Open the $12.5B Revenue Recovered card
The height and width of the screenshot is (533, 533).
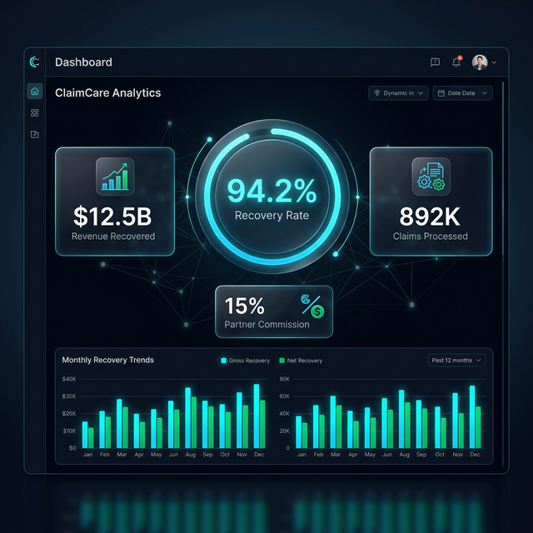click(115, 202)
